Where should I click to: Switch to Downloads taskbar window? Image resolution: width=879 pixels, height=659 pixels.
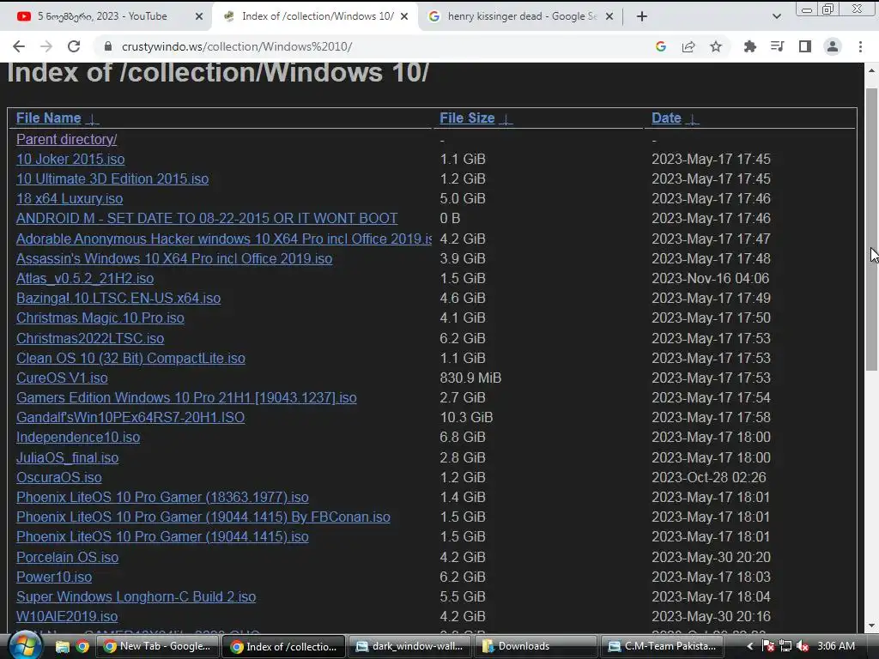click(x=535, y=647)
